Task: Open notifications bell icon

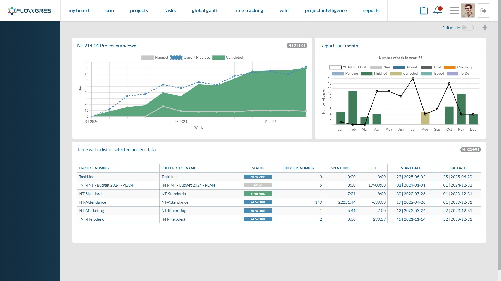Action: pos(438,10)
